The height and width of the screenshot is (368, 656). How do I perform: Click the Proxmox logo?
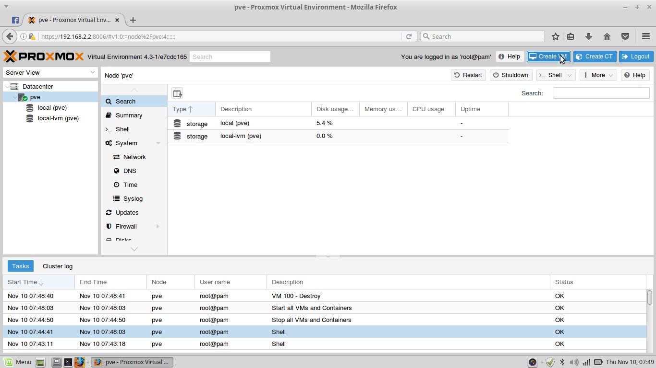44,57
